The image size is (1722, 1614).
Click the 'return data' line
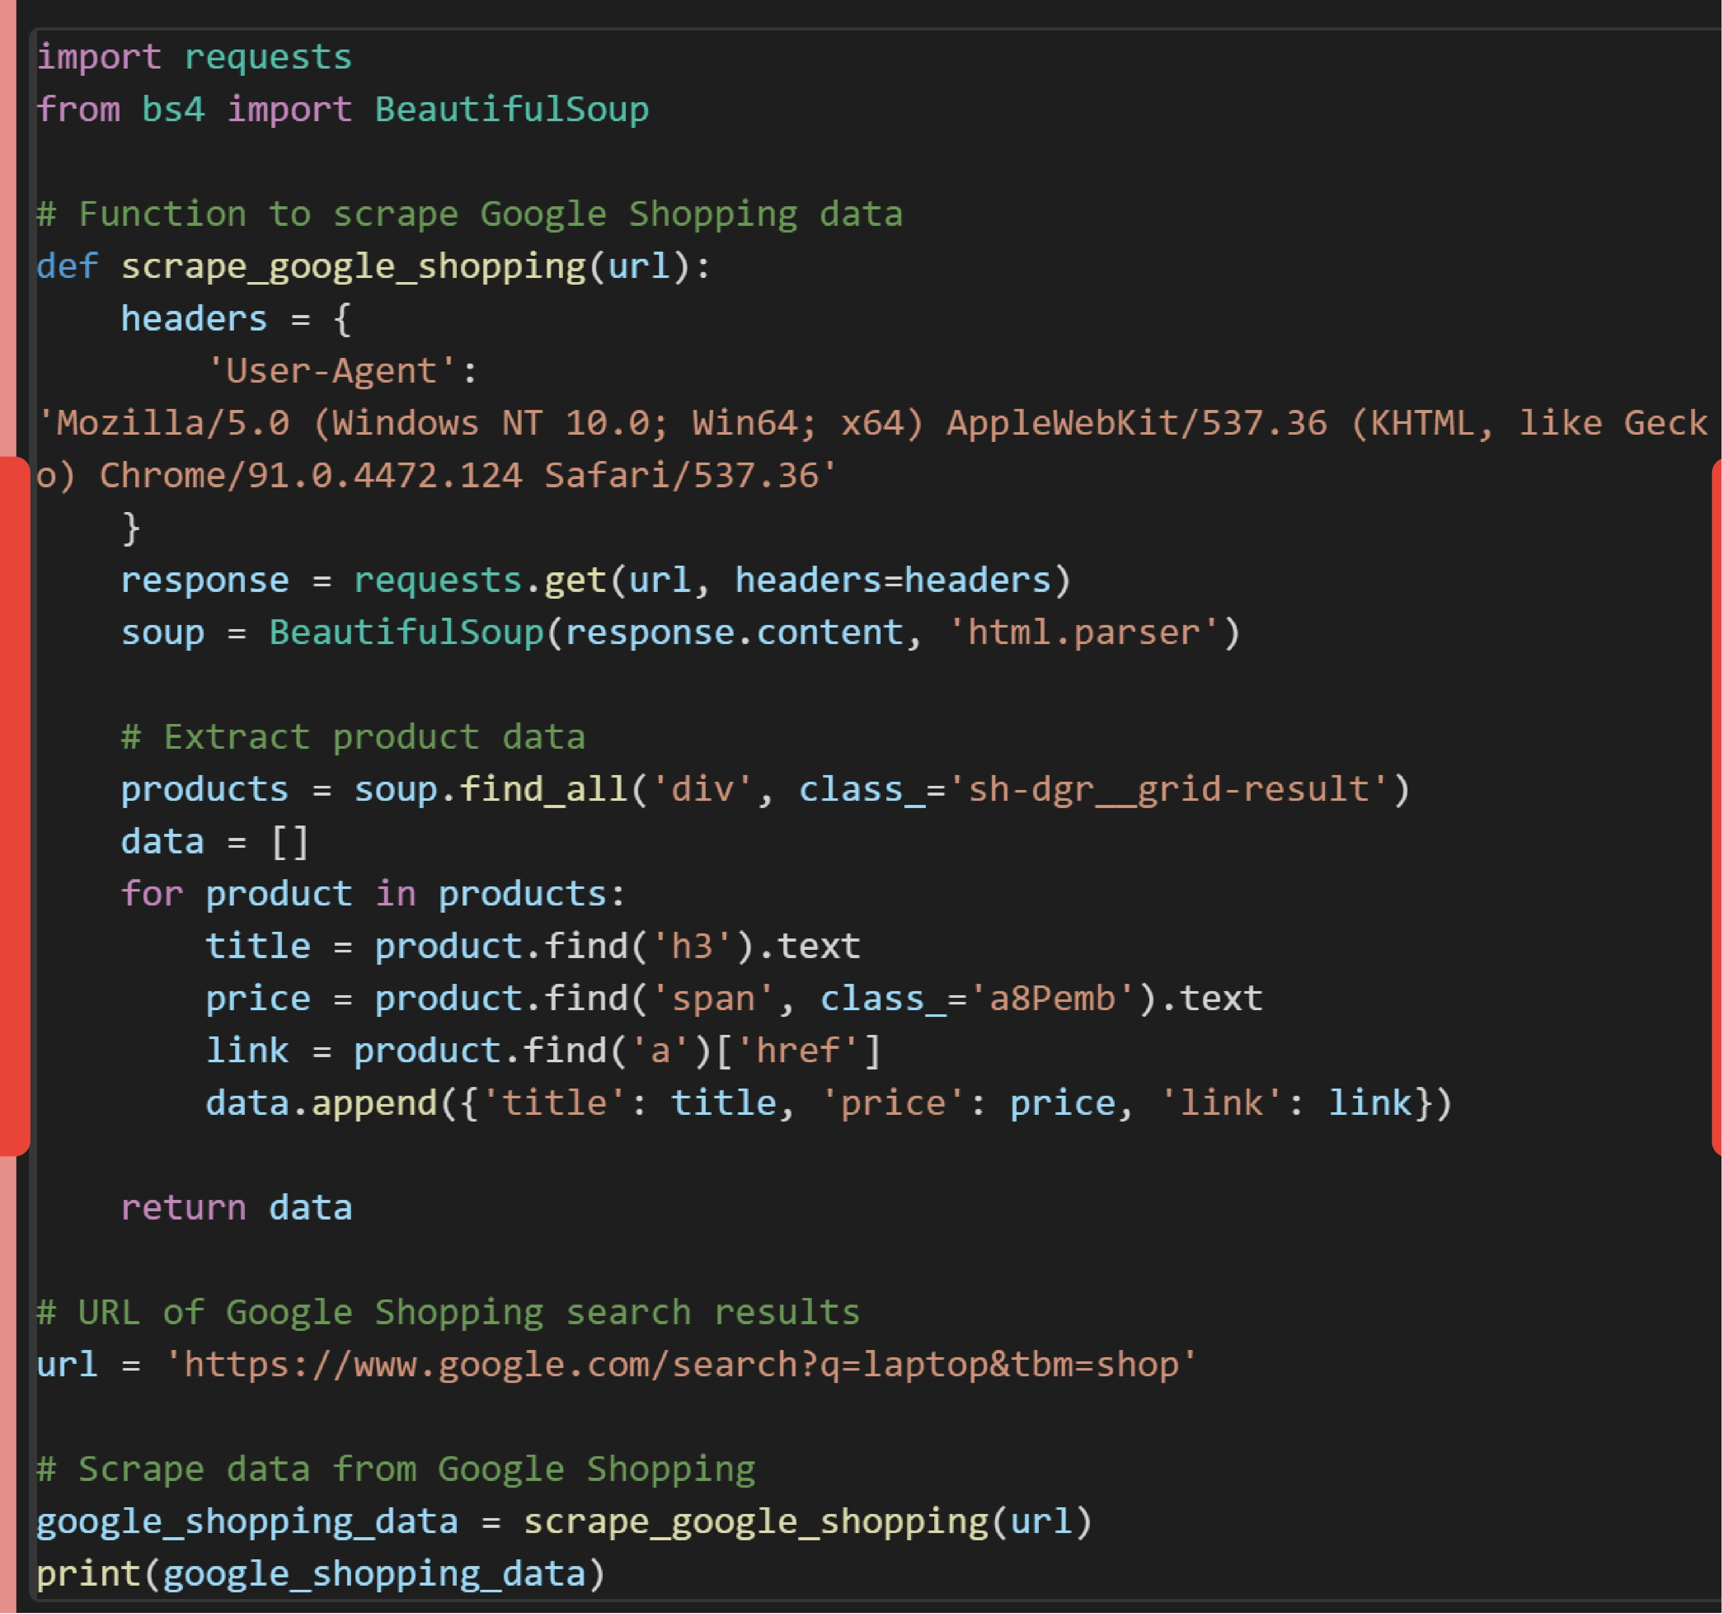point(237,1209)
